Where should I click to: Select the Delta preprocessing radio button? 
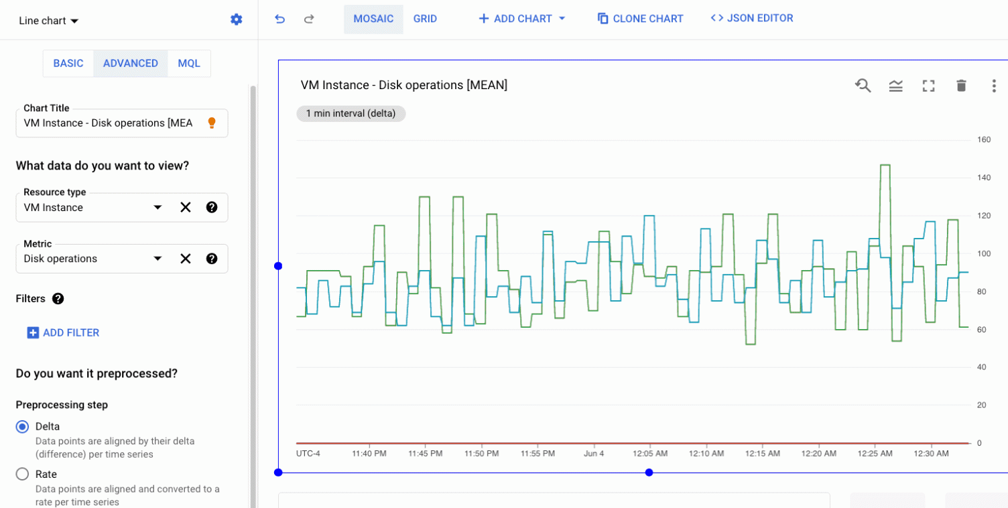23,426
